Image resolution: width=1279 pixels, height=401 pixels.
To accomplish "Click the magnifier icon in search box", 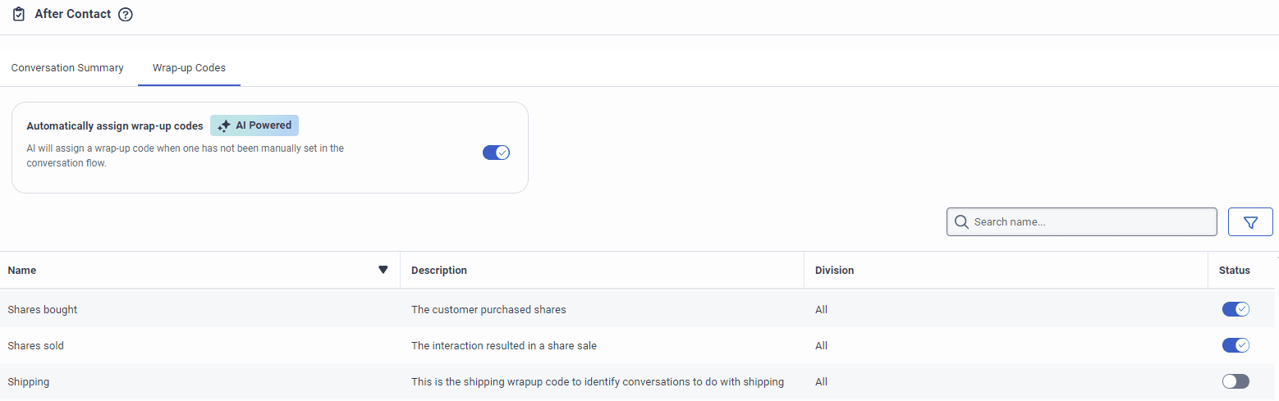I will click(961, 221).
